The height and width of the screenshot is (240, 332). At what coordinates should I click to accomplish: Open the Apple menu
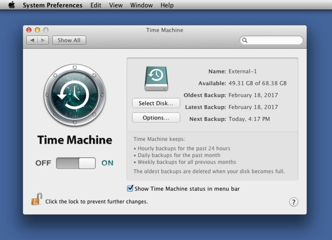point(12,5)
